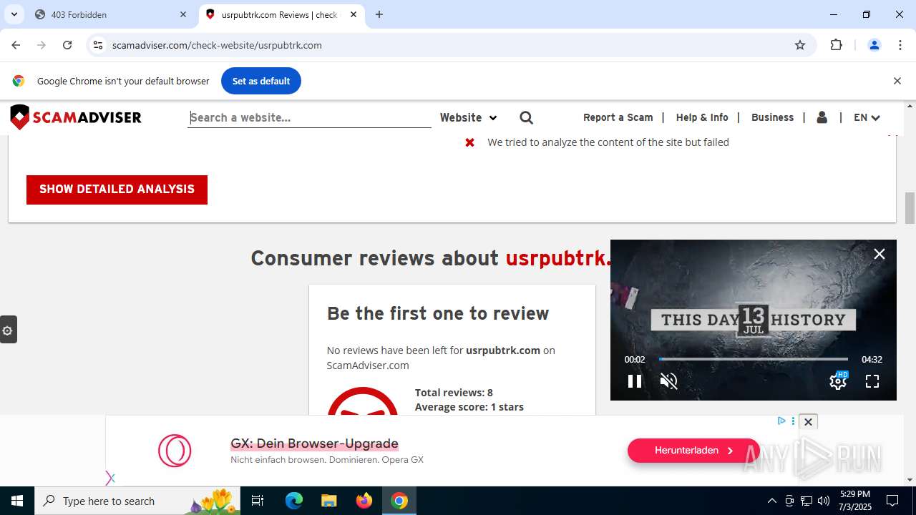Image resolution: width=916 pixels, height=515 pixels.
Task: Launch Microsoft Edge from taskbar
Action: tap(294, 501)
